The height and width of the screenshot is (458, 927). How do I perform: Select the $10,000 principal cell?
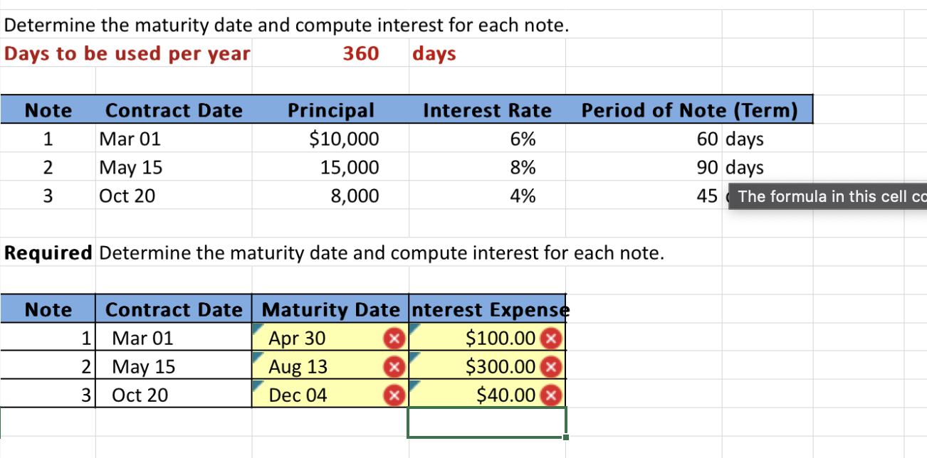[331, 139]
